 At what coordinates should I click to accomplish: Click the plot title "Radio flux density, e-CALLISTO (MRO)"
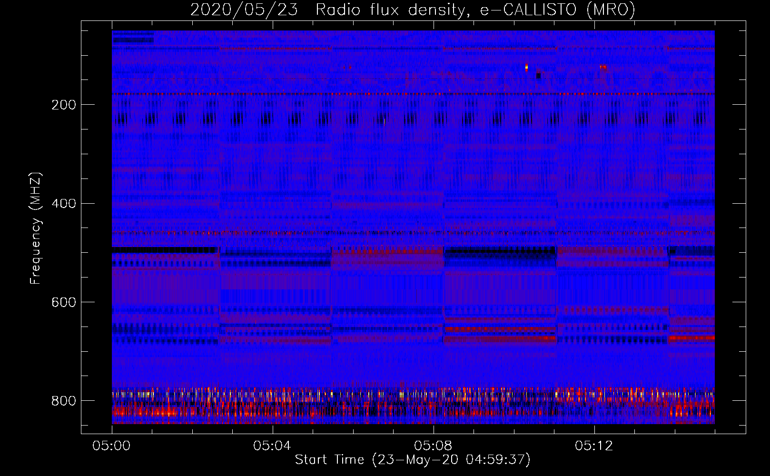(x=475, y=10)
